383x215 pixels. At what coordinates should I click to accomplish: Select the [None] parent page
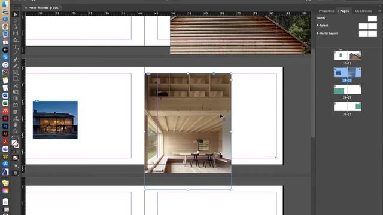[347, 18]
